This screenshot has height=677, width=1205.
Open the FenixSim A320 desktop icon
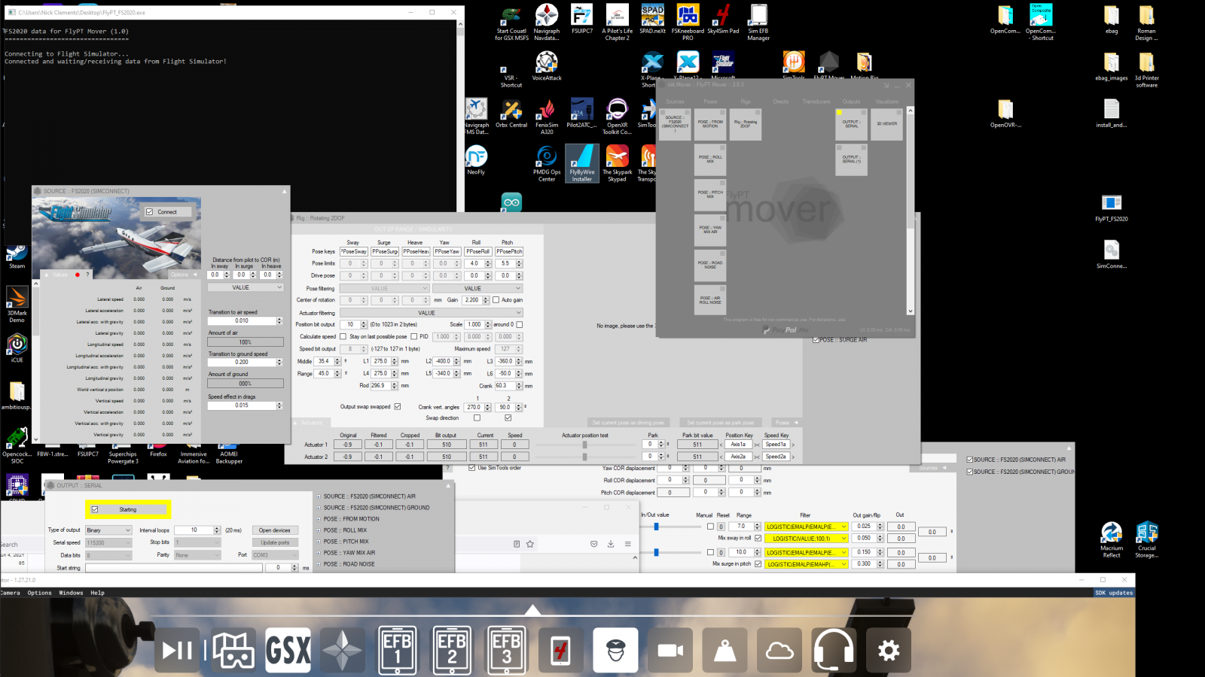tap(547, 117)
